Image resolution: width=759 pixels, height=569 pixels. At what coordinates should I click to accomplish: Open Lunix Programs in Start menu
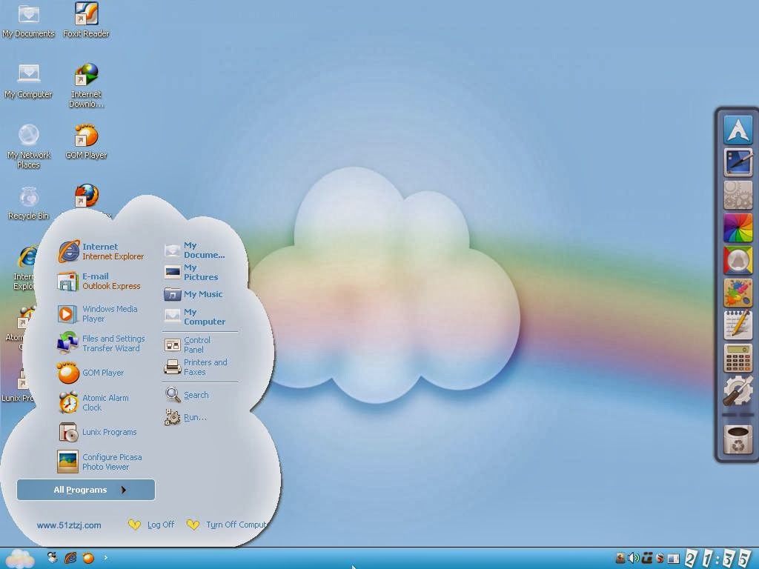97,432
